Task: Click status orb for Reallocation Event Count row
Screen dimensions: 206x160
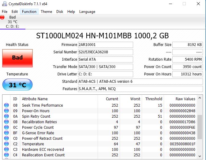Action: (6, 155)
